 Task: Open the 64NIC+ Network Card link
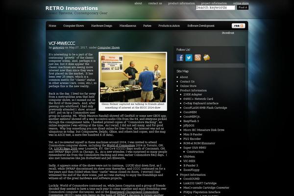click(198, 99)
